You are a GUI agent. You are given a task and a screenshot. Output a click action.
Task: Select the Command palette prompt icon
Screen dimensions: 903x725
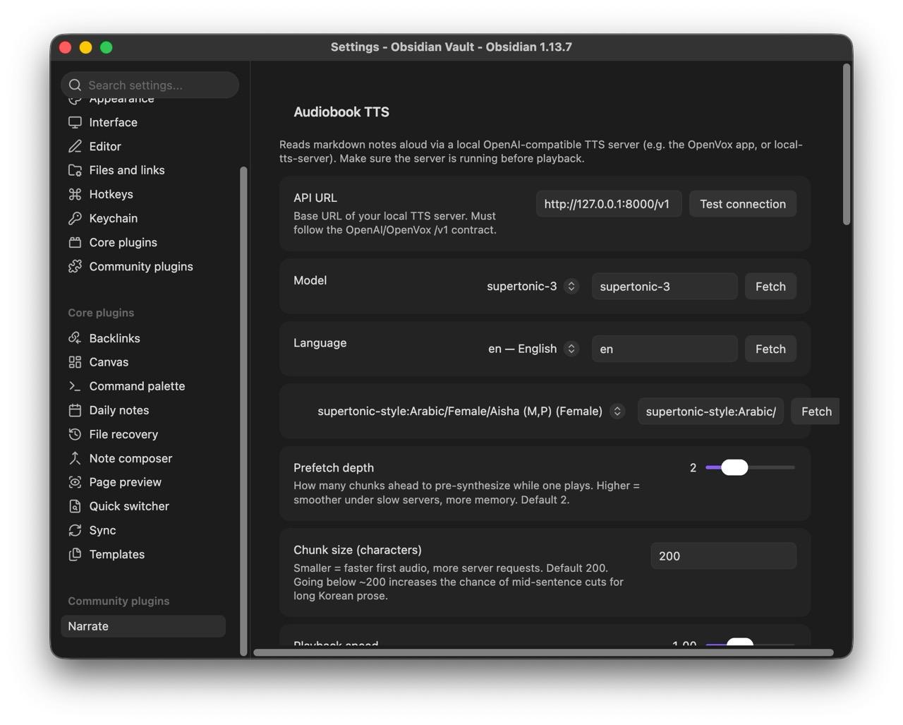[x=75, y=386]
